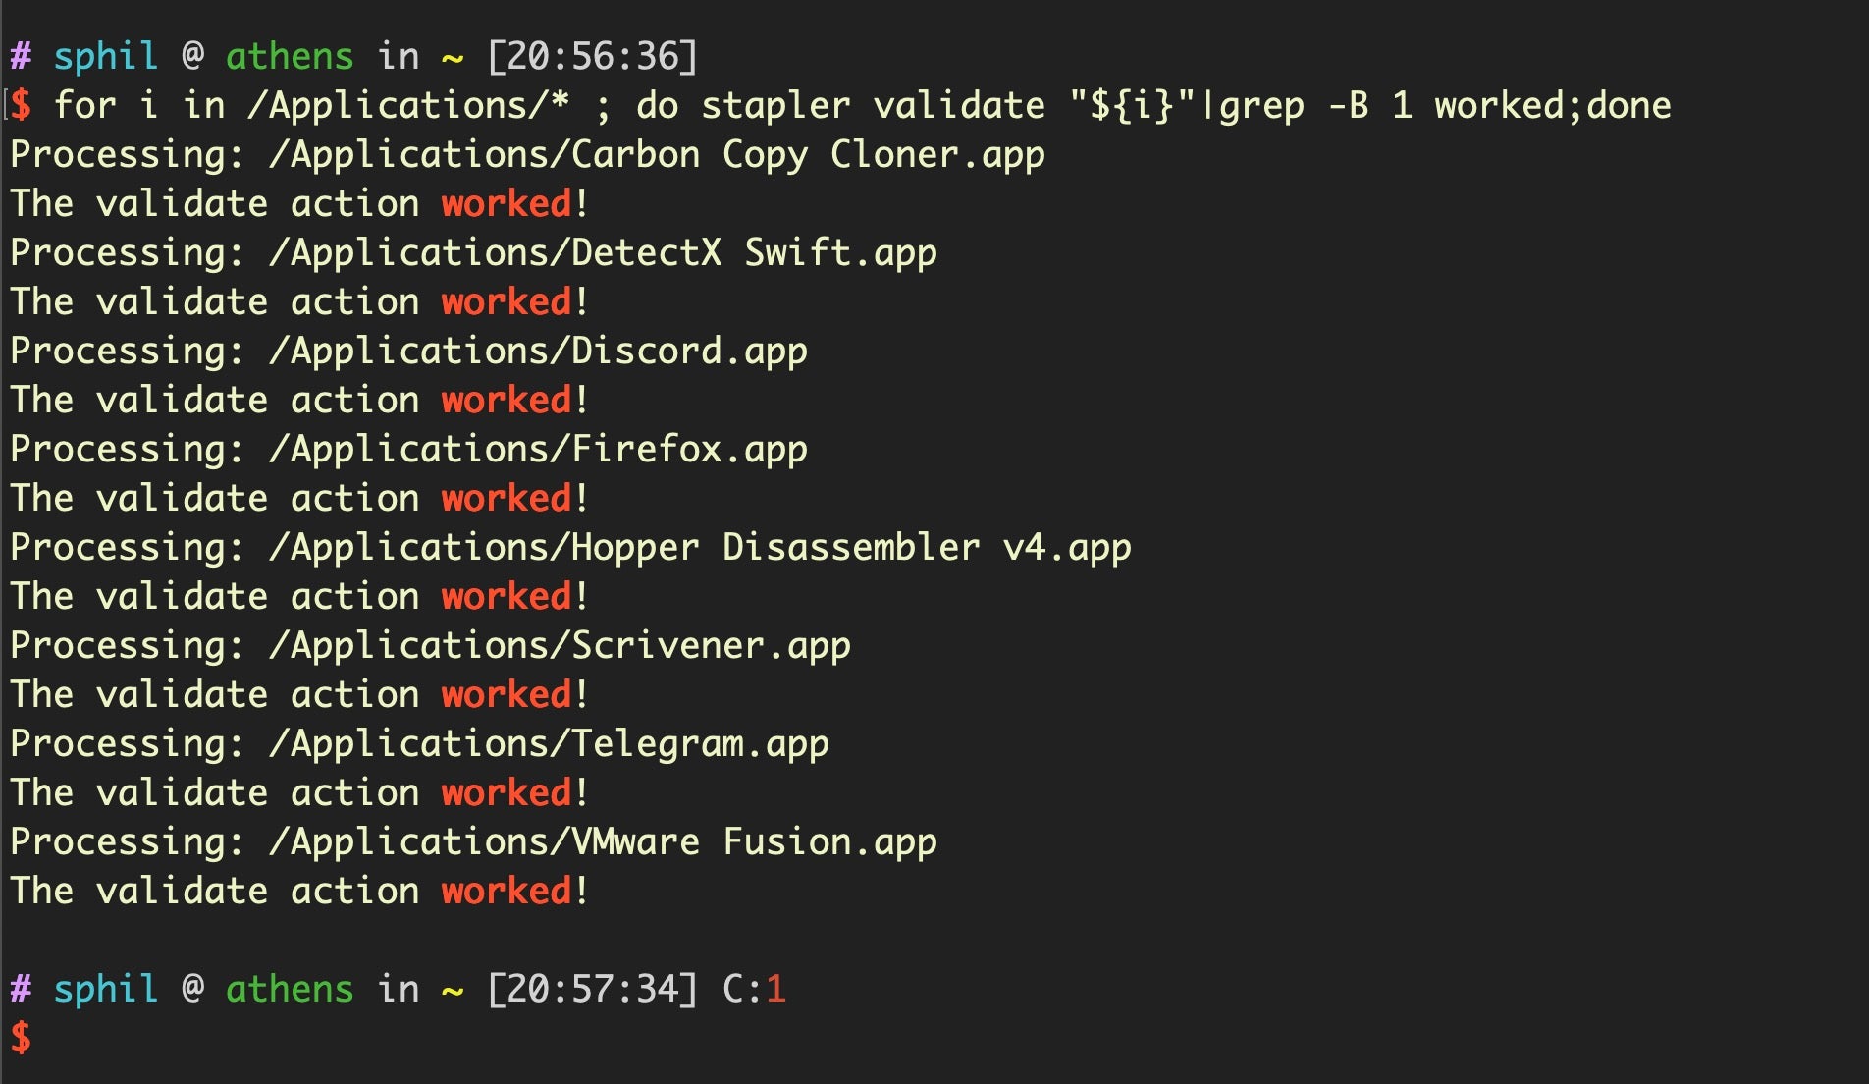Click the timestamp [20:57:34] in last prompt
Image resolution: width=1869 pixels, height=1084 pixels.
pyautogui.click(x=592, y=989)
